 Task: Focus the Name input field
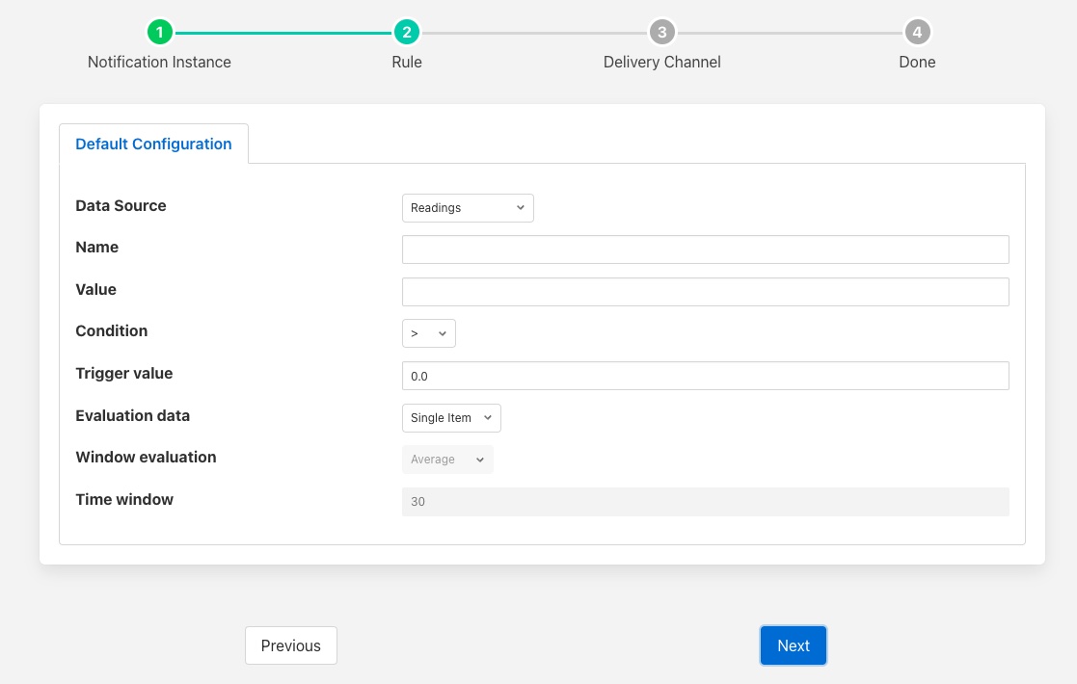click(705, 250)
